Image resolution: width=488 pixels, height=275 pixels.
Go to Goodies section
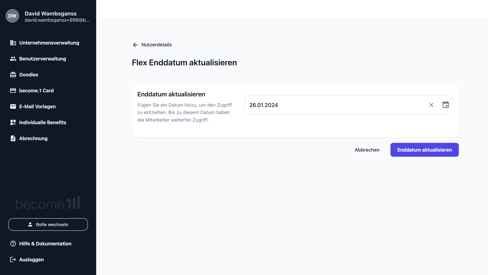(x=28, y=75)
